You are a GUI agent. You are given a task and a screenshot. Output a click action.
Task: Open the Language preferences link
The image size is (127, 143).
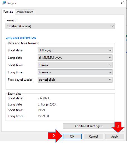(21, 37)
